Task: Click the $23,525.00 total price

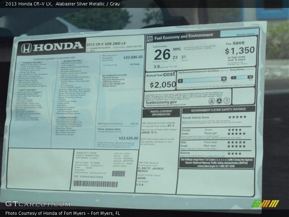Action: tap(129, 138)
